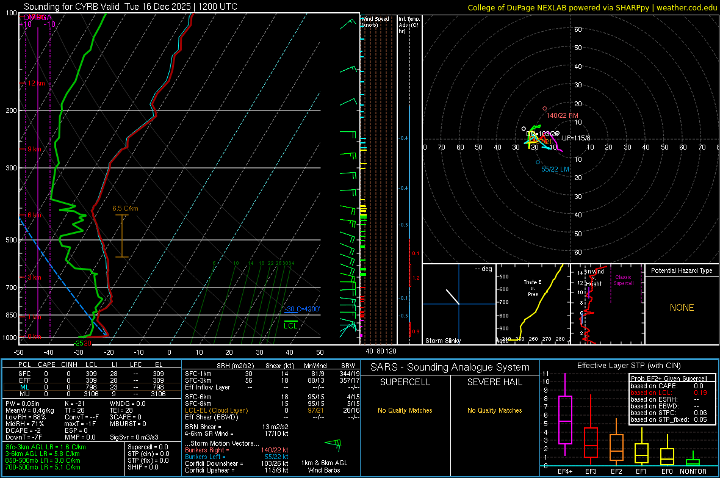Click the 'Storm Slinky' label
Viewport: 720px width, 478px height.
442,341
